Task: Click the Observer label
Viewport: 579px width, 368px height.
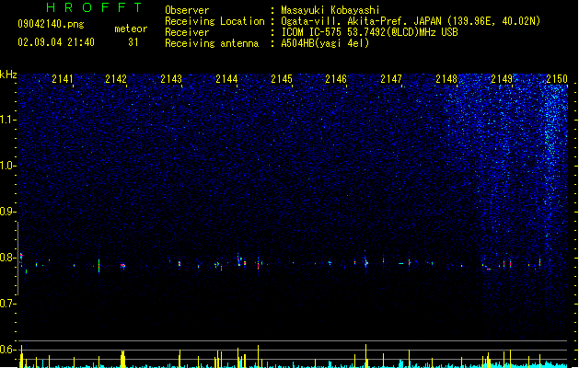Action: (187, 10)
